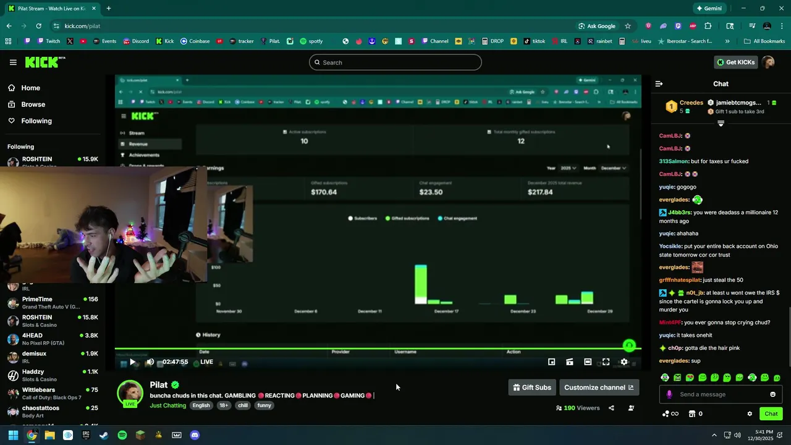The height and width of the screenshot is (445, 791).
Task: Open Wittlebears channel in Following list
Action: [53, 394]
